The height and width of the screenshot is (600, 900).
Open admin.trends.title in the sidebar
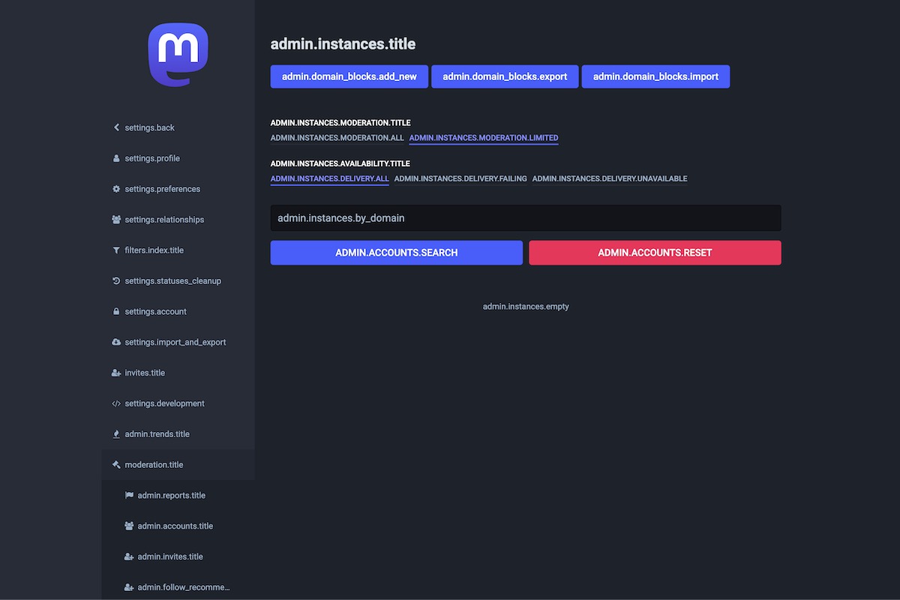point(157,434)
